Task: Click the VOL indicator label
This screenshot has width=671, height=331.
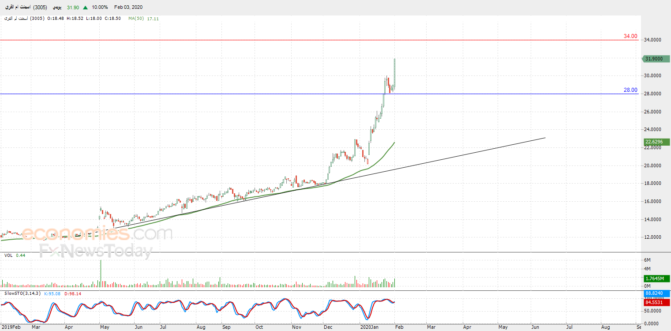Action: 8,255
